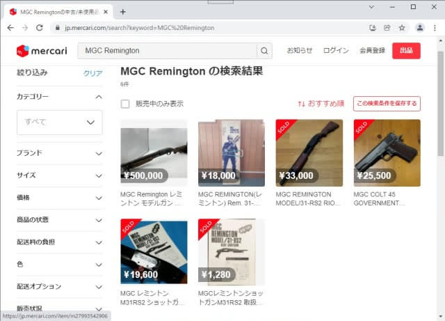445x321 pixels.
Task: Open the sold ¥33,000 shotgun listing
Action: [309, 153]
